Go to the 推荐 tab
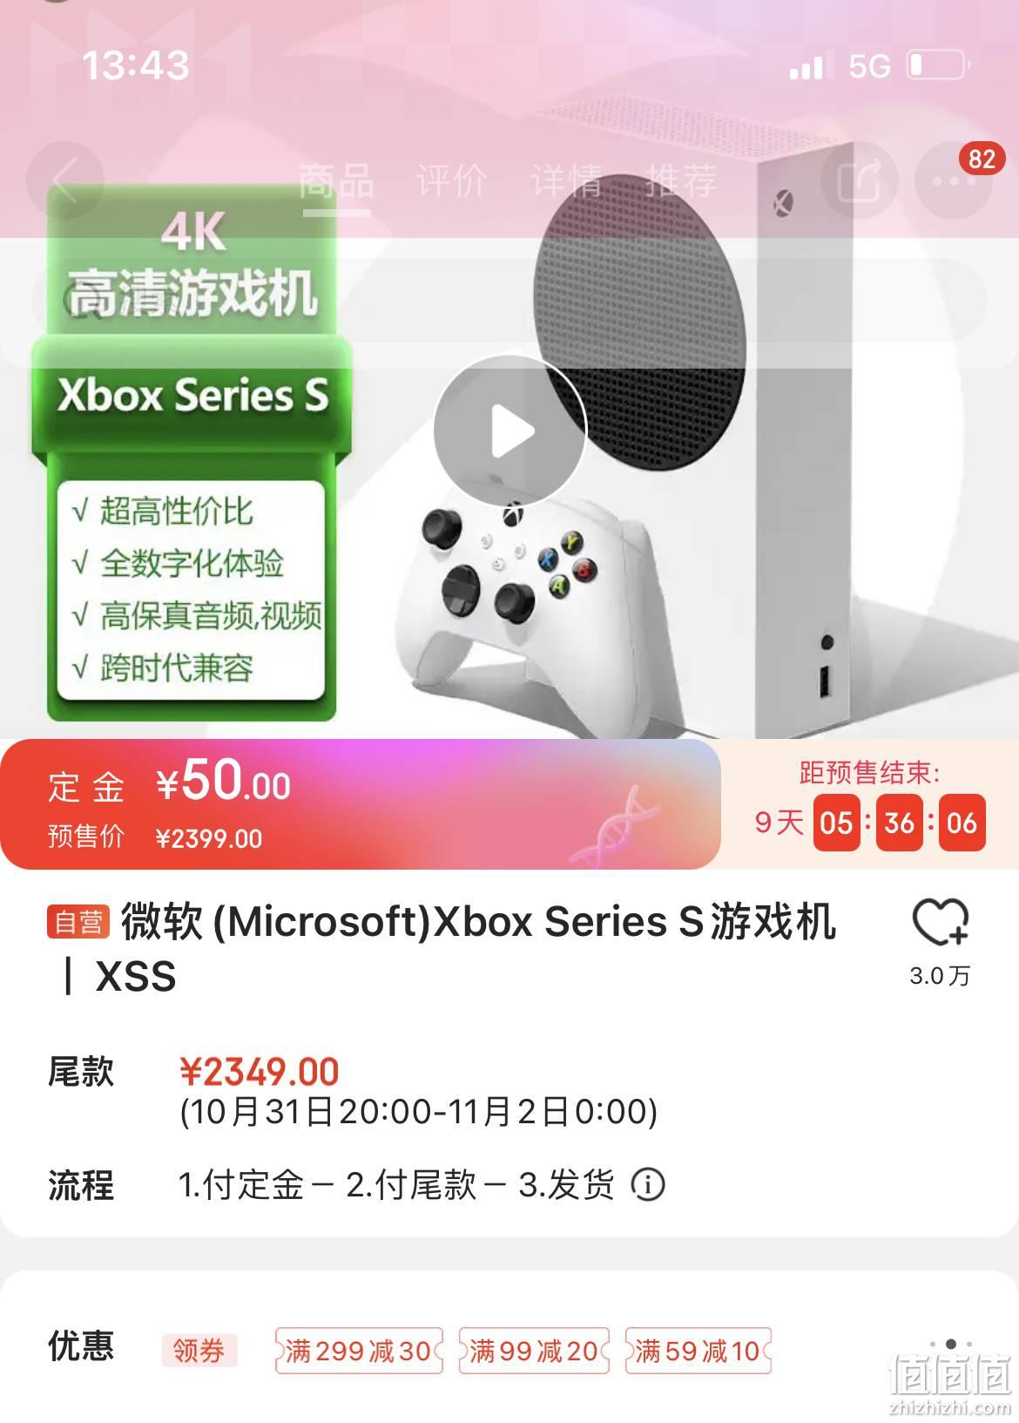The height and width of the screenshot is (1423, 1019). (x=681, y=182)
